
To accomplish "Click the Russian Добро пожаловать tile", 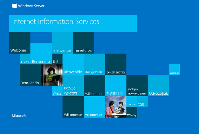I will pyautogui.click(x=137, y=86).
